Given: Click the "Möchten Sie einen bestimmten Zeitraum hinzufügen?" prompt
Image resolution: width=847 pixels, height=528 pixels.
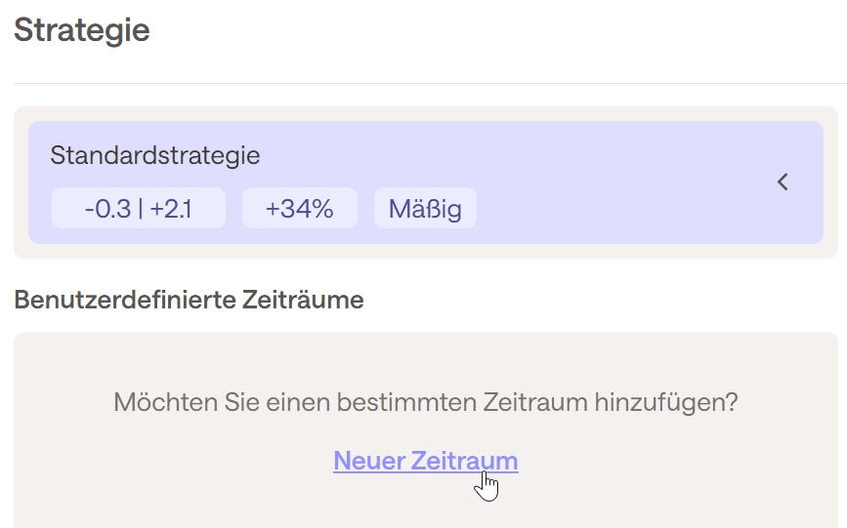Looking at the screenshot, I should click(425, 402).
